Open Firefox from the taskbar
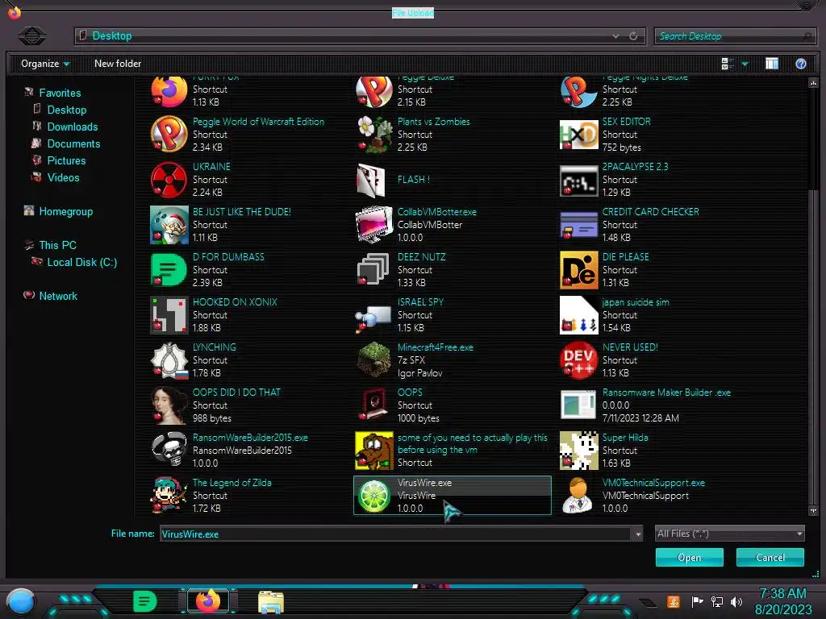The height and width of the screenshot is (619, 826). (x=208, y=601)
